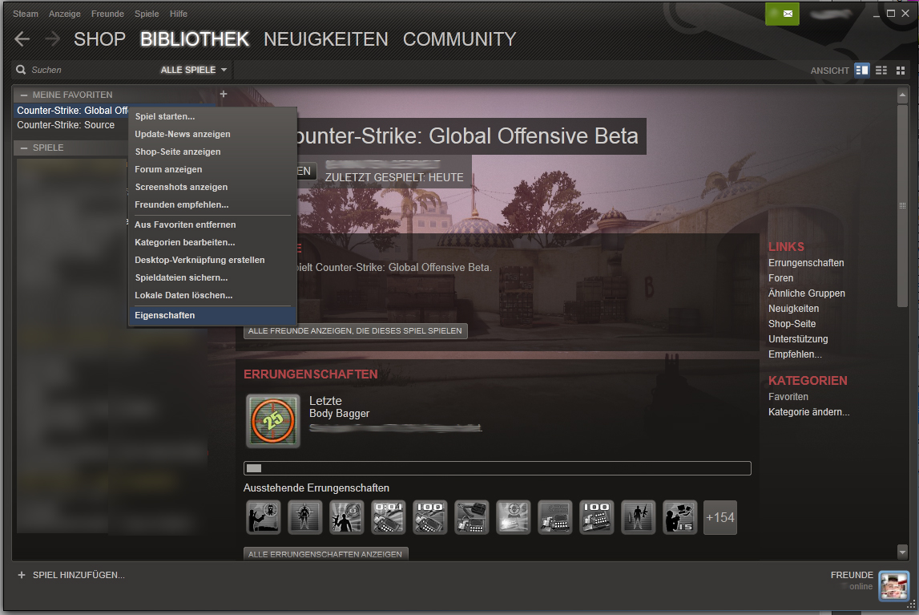The height and width of the screenshot is (615, 919).
Task: Click the fifth pending achievement icon
Action: pyautogui.click(x=429, y=517)
